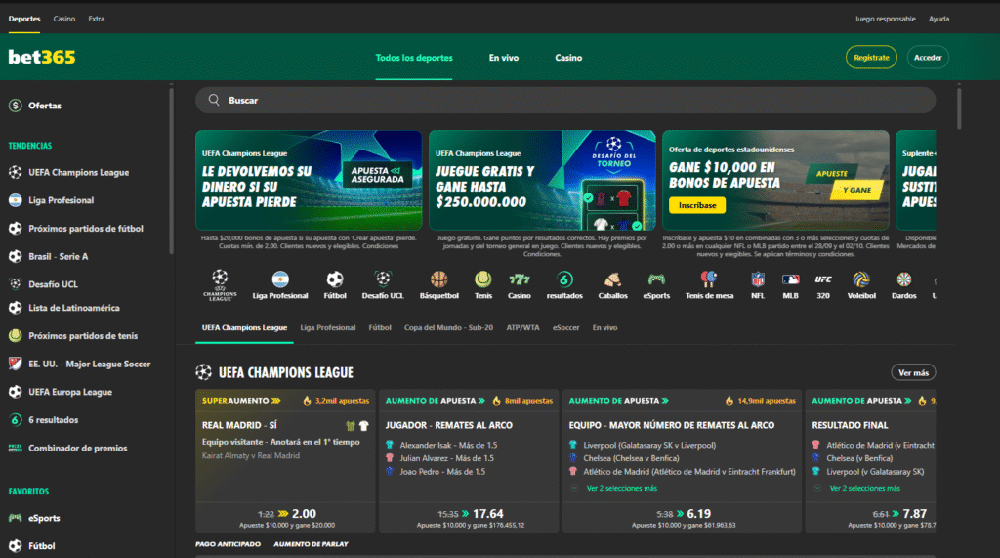Switch to the En vivo section tab
Viewport: 1000px width, 558px height.
tap(604, 328)
